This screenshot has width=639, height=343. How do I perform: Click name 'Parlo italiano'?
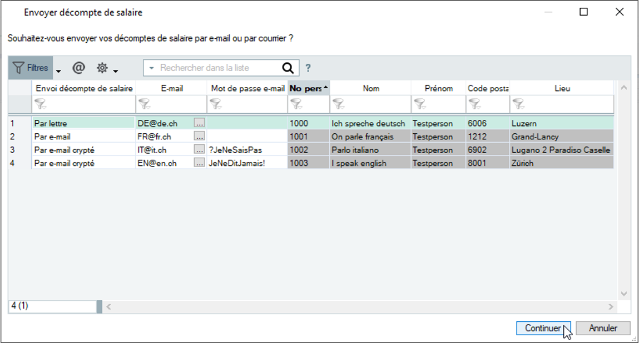coord(370,150)
